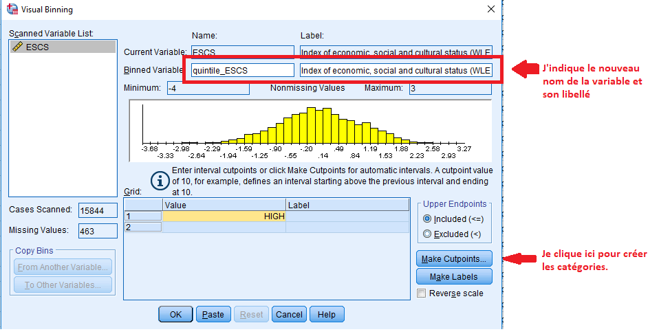Screen dimensions: 659x334
Task: Click the Current Variable label field
Action: point(396,52)
